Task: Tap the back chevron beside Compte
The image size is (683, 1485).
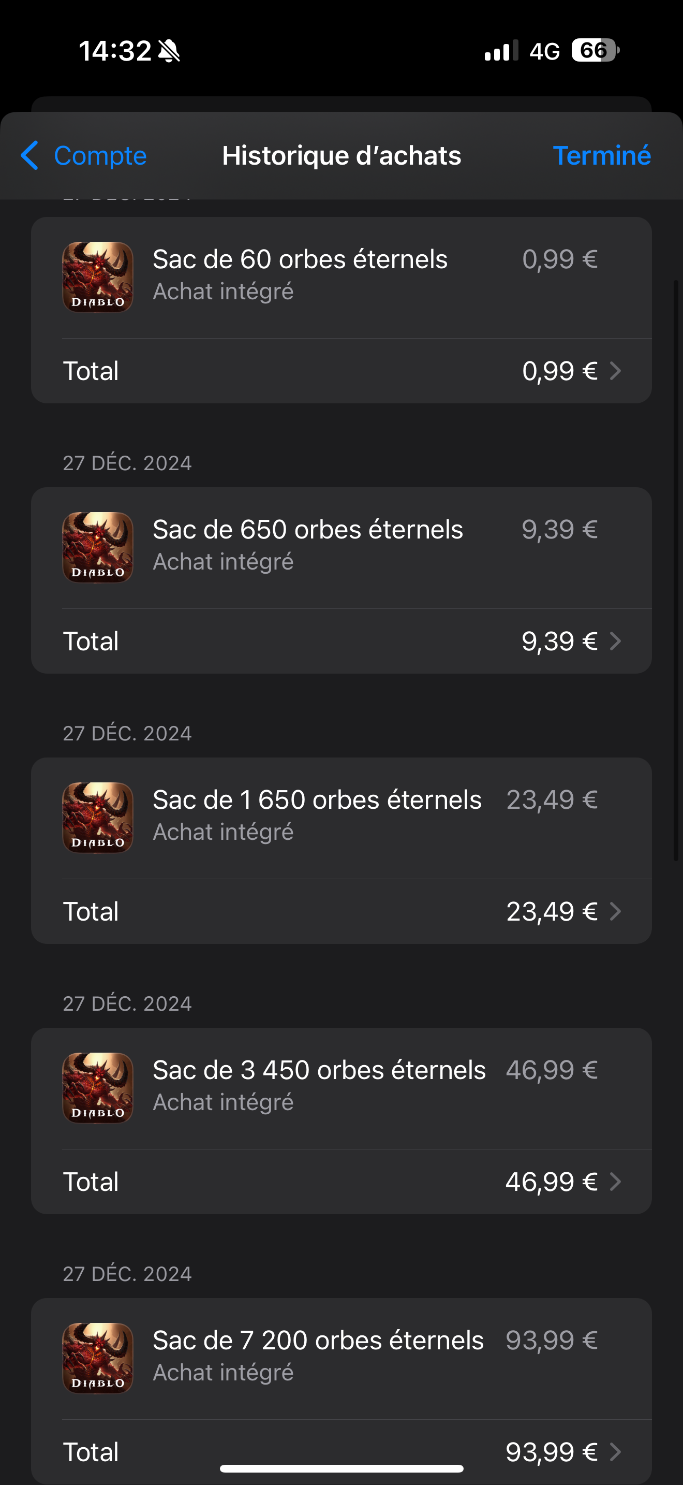Action: (x=29, y=156)
